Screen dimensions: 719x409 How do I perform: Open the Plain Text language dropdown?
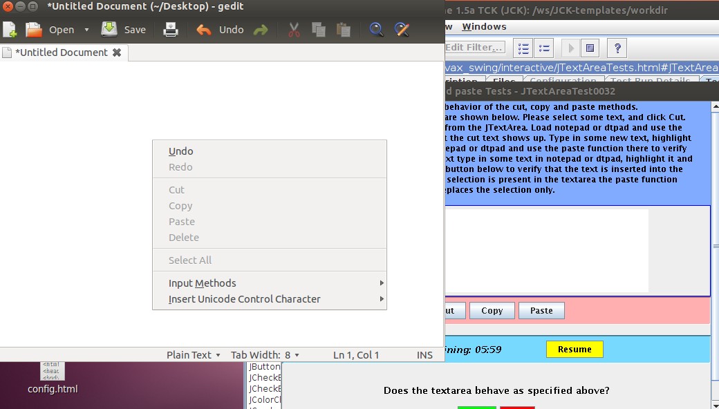[193, 355]
